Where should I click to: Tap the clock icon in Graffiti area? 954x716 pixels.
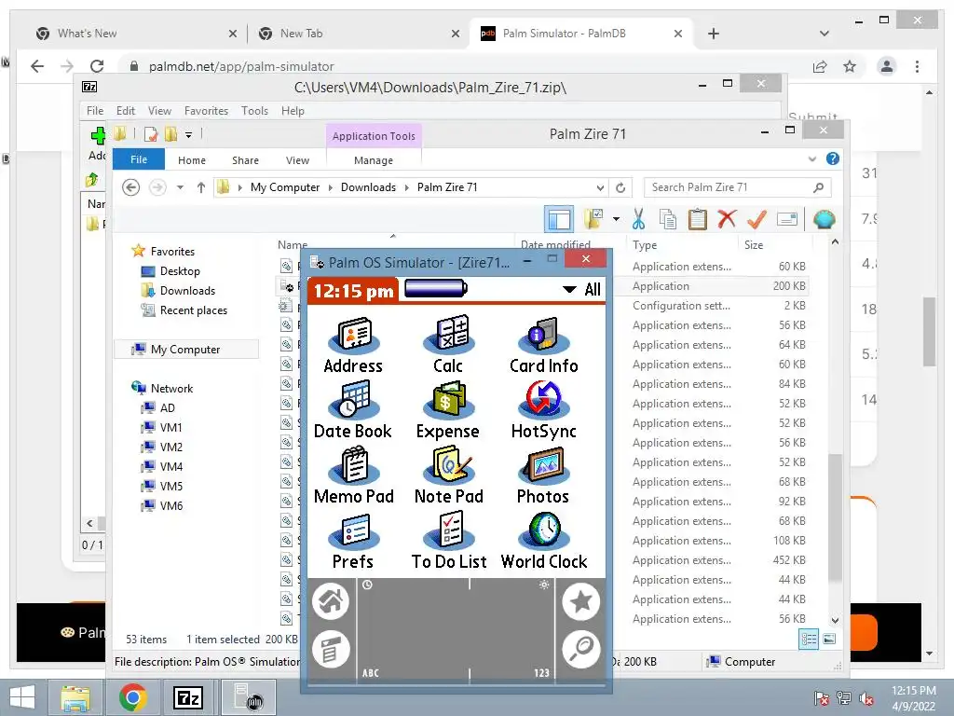pyautogui.click(x=367, y=585)
